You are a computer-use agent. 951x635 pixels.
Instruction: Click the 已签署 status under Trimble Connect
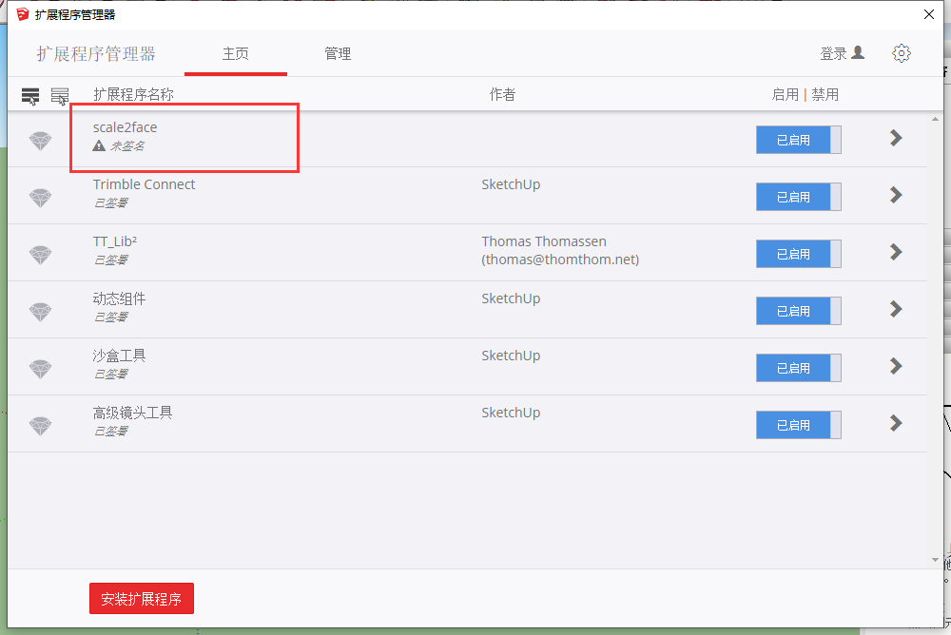(111, 203)
